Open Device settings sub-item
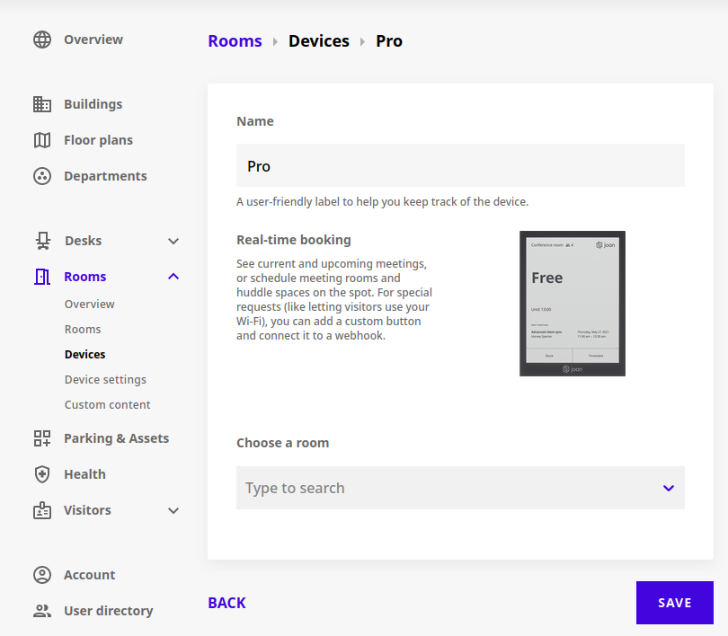Image resolution: width=728 pixels, height=636 pixels. [105, 379]
